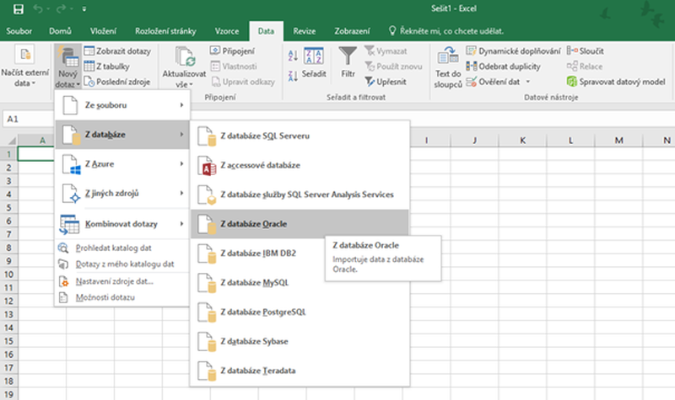Screen dimensions: 675x400
Task: Open the Soubor tab
Action: coord(19,31)
